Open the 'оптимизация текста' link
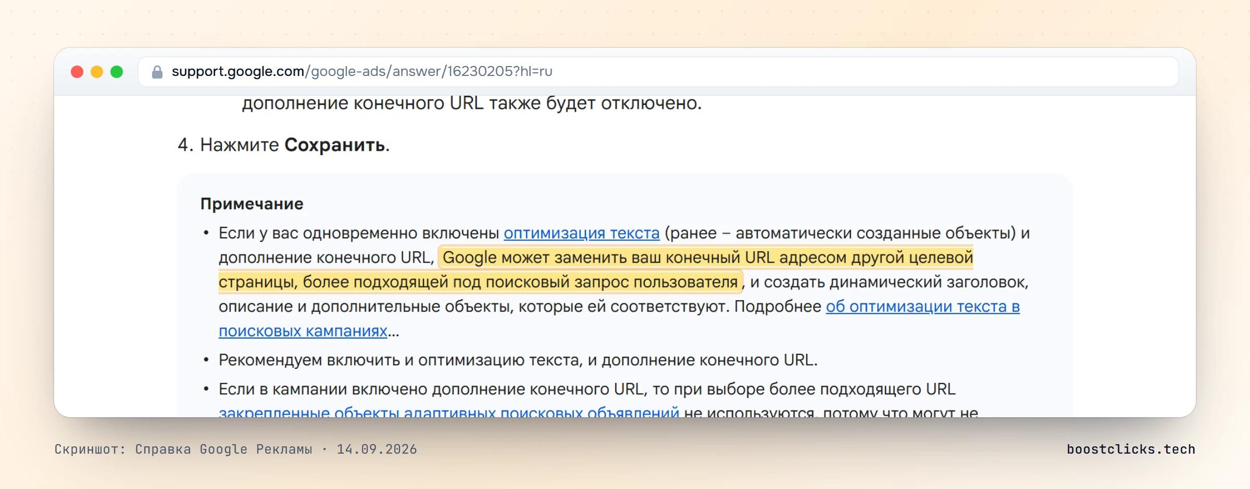This screenshot has height=489, width=1250. [582, 233]
